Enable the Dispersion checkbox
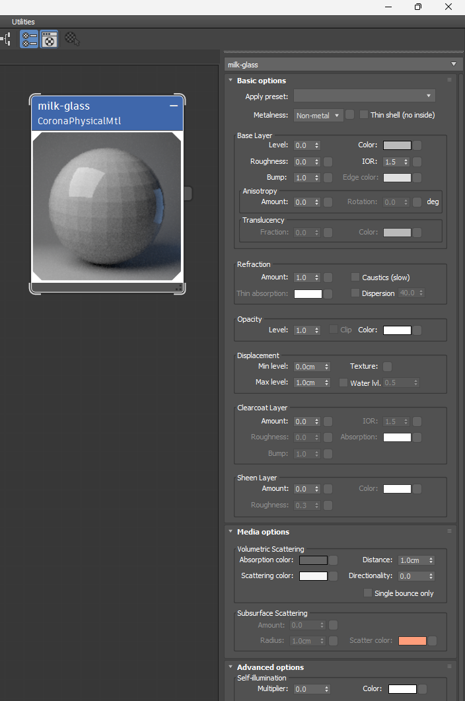The width and height of the screenshot is (465, 701). pos(355,293)
